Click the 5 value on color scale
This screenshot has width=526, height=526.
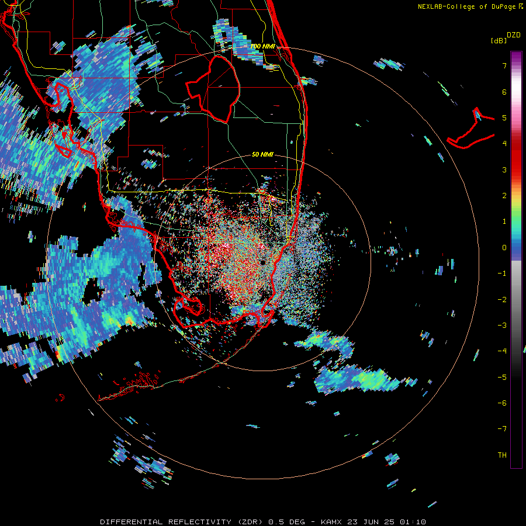(504, 117)
